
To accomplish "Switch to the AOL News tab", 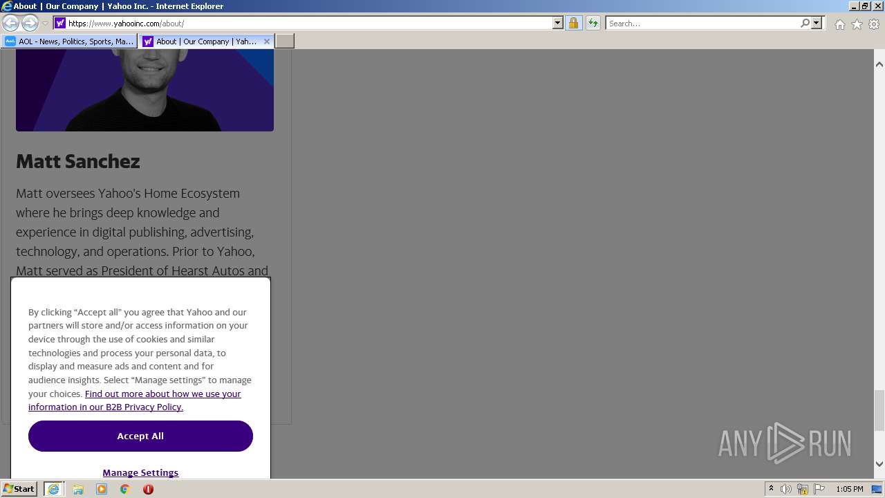I will click(x=69, y=41).
